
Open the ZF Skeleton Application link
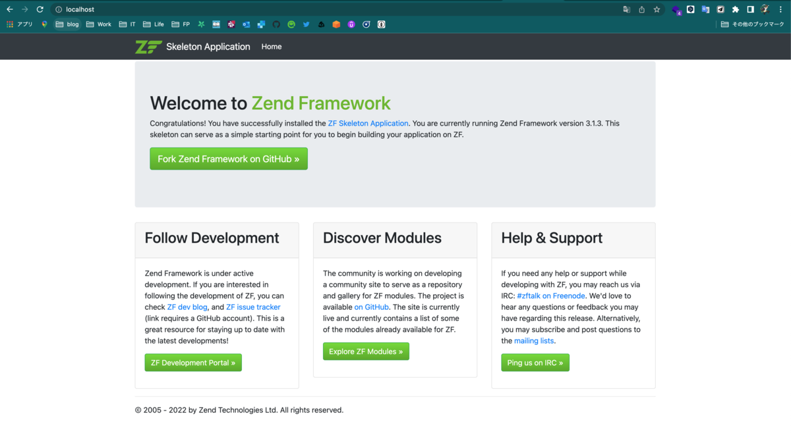[368, 123]
